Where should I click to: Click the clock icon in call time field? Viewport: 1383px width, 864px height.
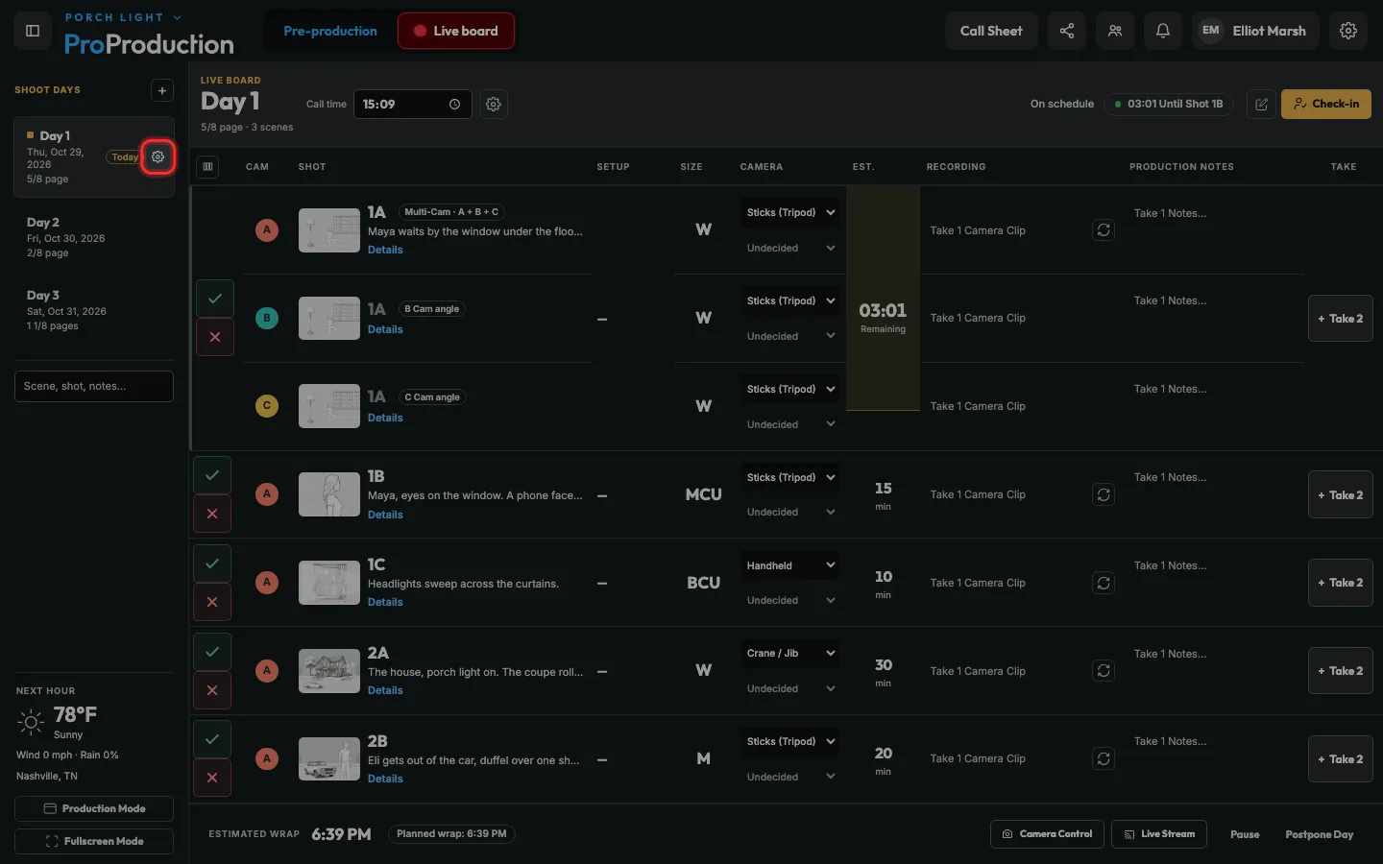(x=455, y=105)
